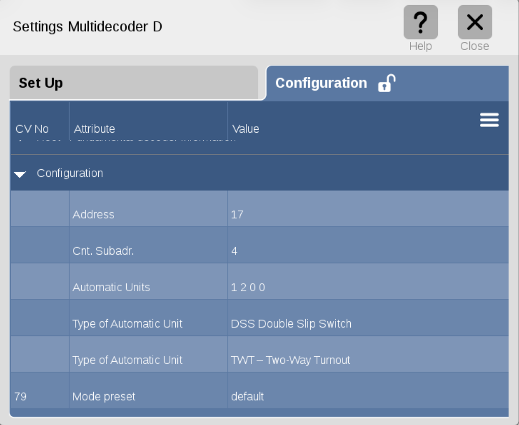Edit the Cnt. Subadr. value 4
The height and width of the screenshot is (425, 519).
(x=234, y=251)
